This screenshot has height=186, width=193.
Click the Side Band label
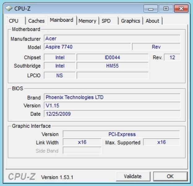47,151
